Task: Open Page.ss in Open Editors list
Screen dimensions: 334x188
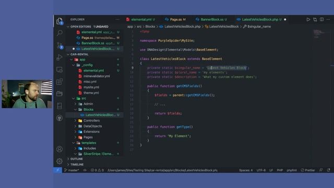Action: click(95, 38)
